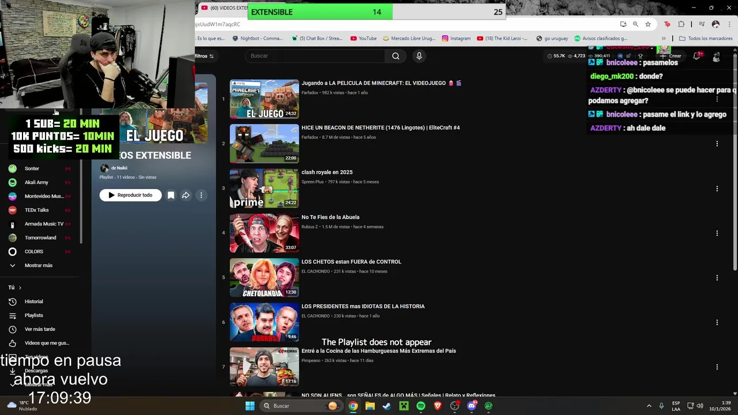Open Chrome extensions puzzle icon
Image resolution: width=738 pixels, height=415 pixels.
pos(681,24)
